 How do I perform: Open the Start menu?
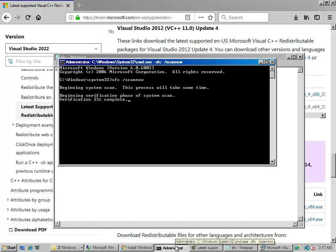coord(9,248)
